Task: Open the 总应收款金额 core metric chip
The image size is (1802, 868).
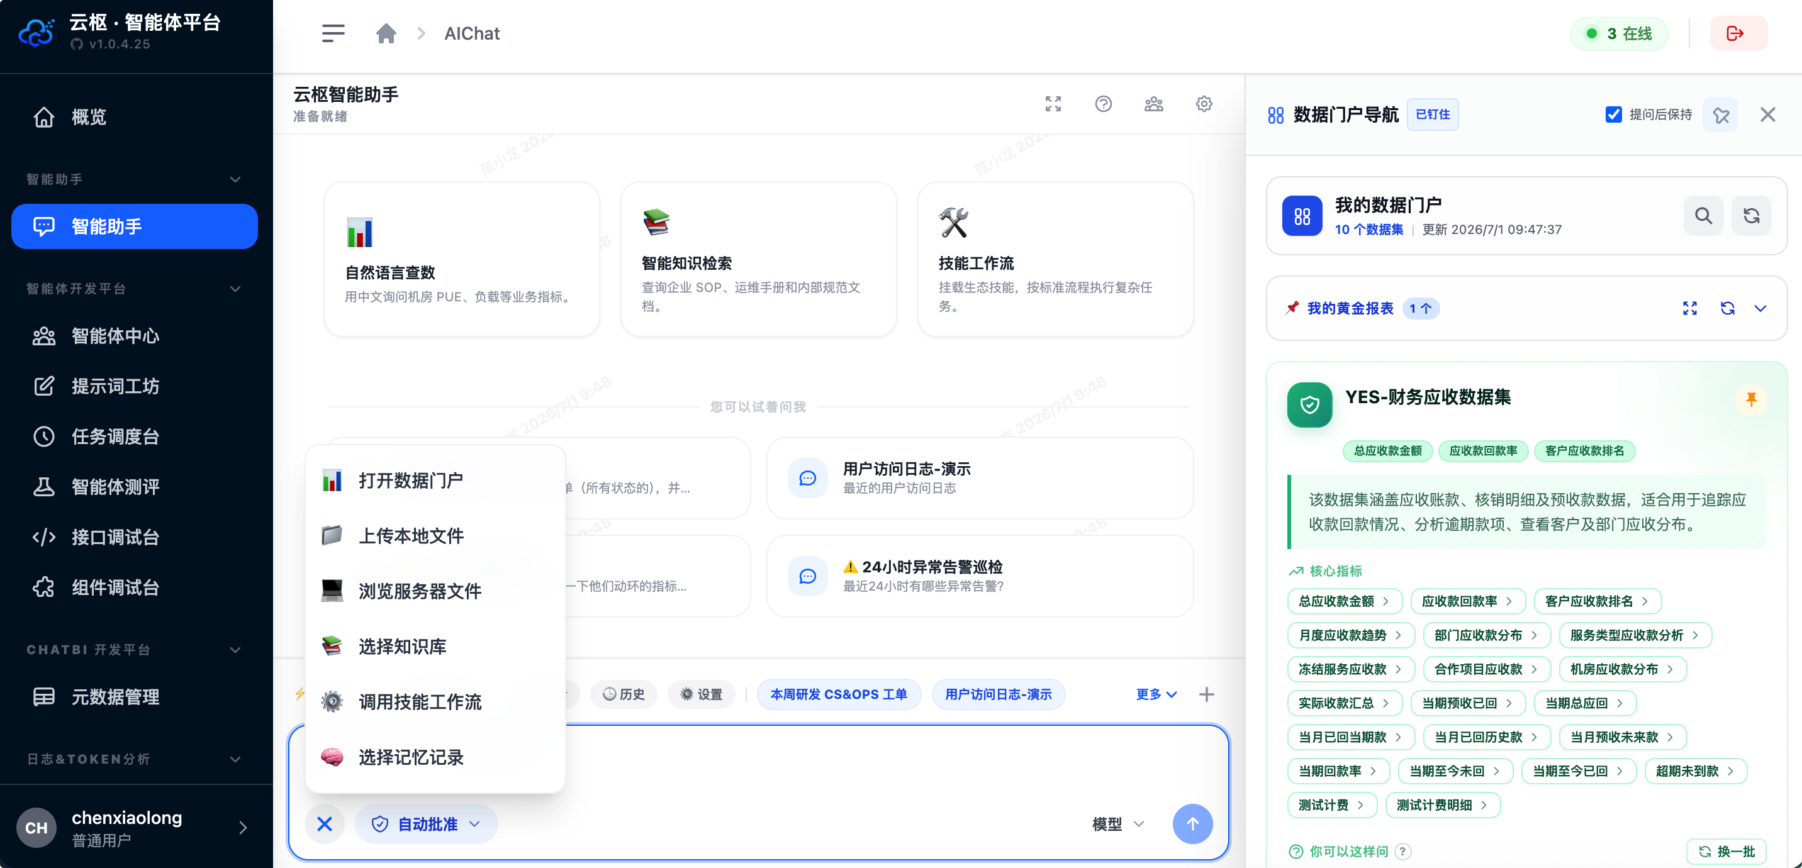Action: [x=1344, y=601]
